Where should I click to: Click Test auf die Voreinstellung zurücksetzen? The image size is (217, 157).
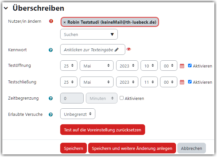(x=102, y=129)
